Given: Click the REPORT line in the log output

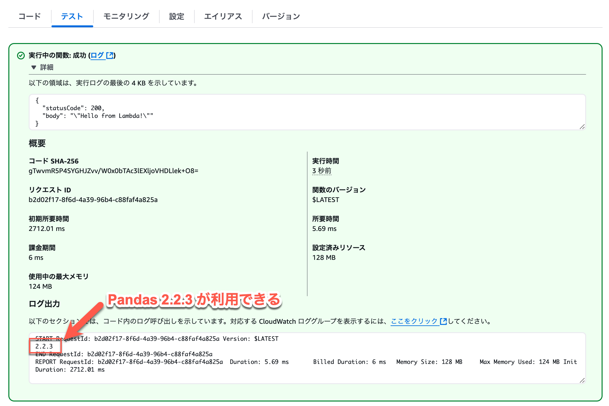Looking at the screenshot, I should click(x=129, y=362).
